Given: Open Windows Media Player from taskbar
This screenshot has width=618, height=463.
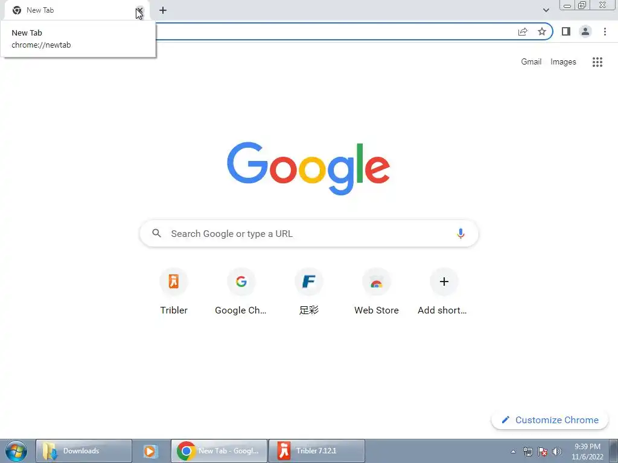Looking at the screenshot, I should click(150, 451).
